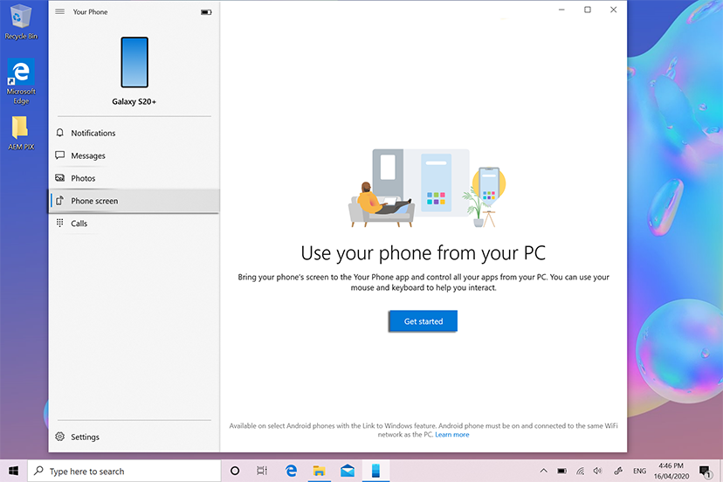Open the Mail app on the taskbar
The height and width of the screenshot is (482, 723).
coord(348,471)
